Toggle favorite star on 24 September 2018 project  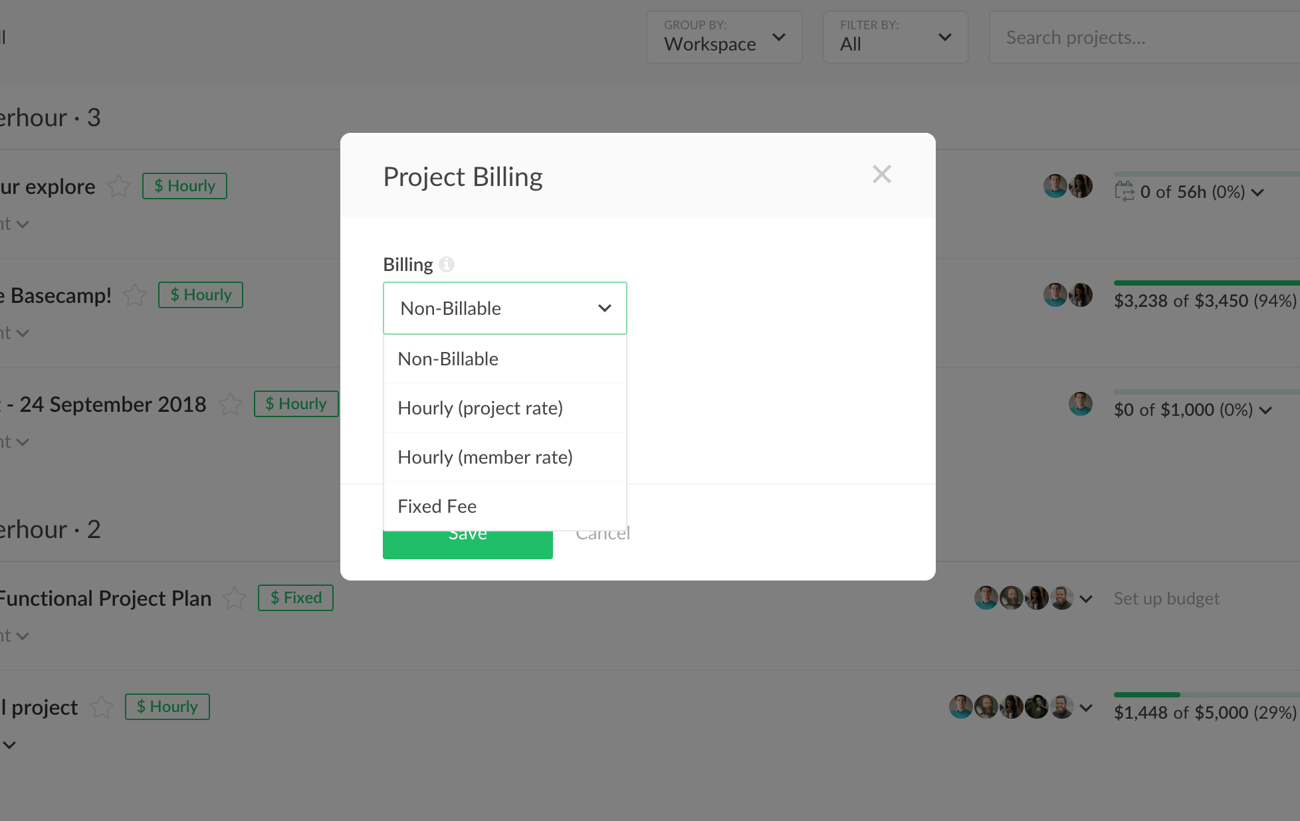[231, 404]
